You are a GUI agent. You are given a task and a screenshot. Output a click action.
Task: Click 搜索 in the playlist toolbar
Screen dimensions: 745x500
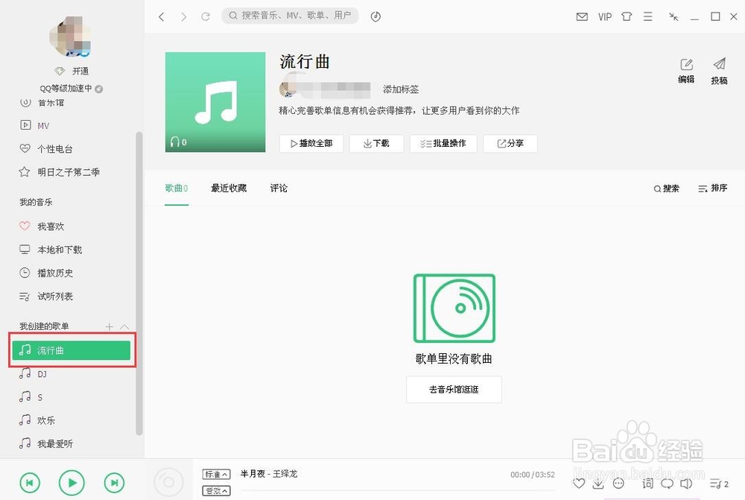(666, 189)
